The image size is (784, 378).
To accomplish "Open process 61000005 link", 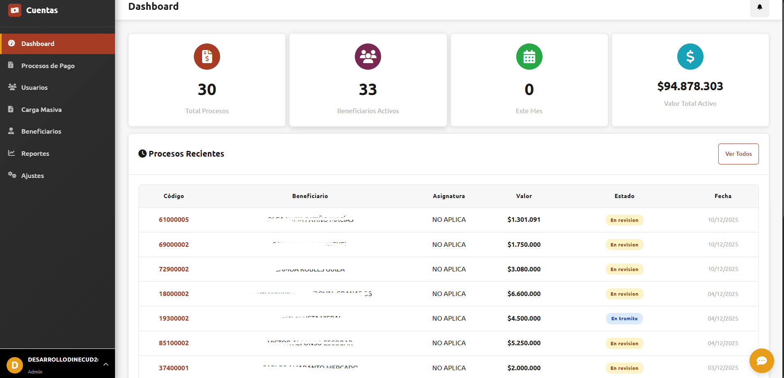I will click(x=174, y=220).
